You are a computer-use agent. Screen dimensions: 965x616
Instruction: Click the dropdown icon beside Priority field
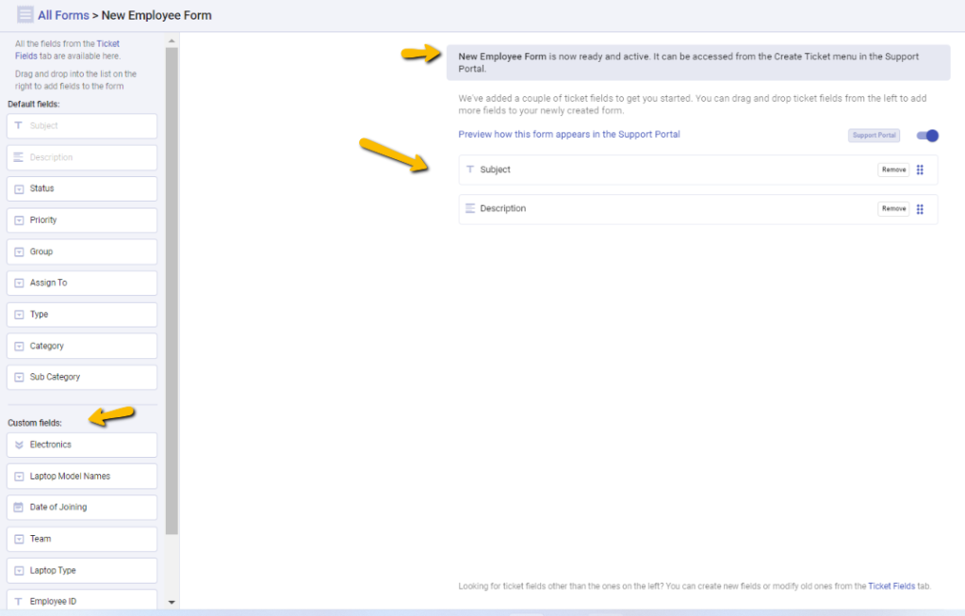coord(21,219)
